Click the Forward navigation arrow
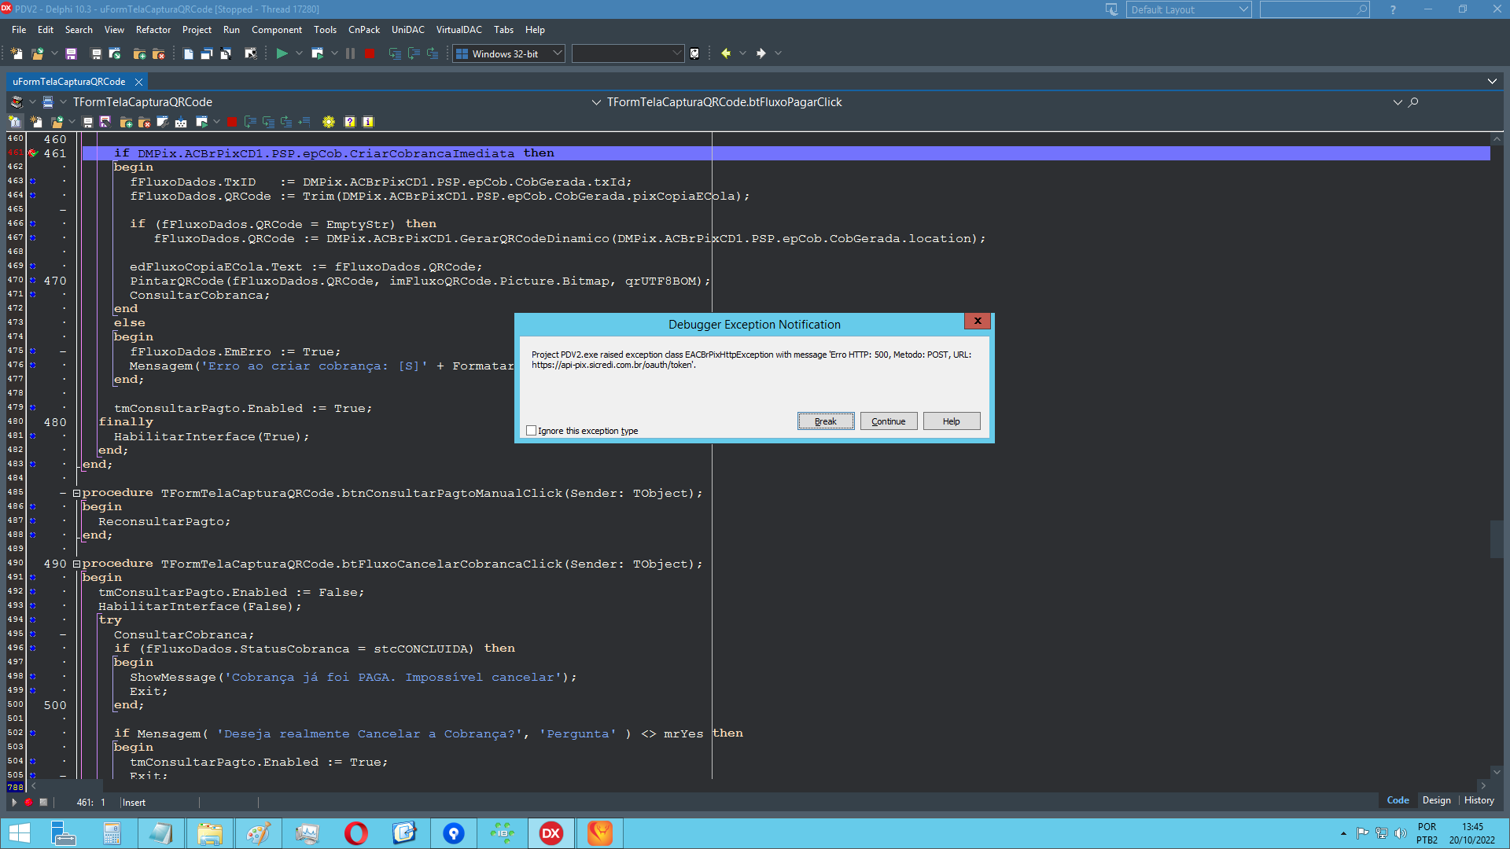The image size is (1510, 849). click(x=761, y=53)
